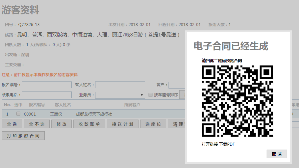Screen dimensions: 299x168
Task: Click the return date after 回程日期
Action: [190, 25]
